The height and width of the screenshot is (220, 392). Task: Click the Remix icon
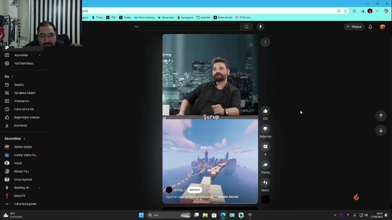(x=265, y=183)
